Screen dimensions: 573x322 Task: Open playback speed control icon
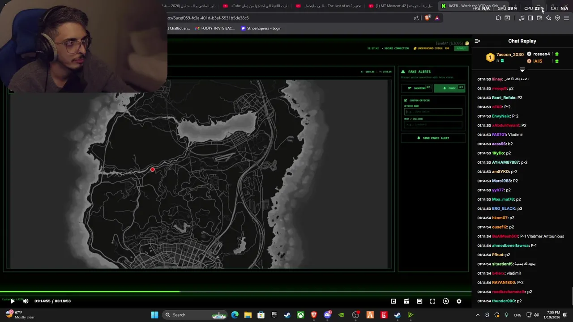pos(446,301)
